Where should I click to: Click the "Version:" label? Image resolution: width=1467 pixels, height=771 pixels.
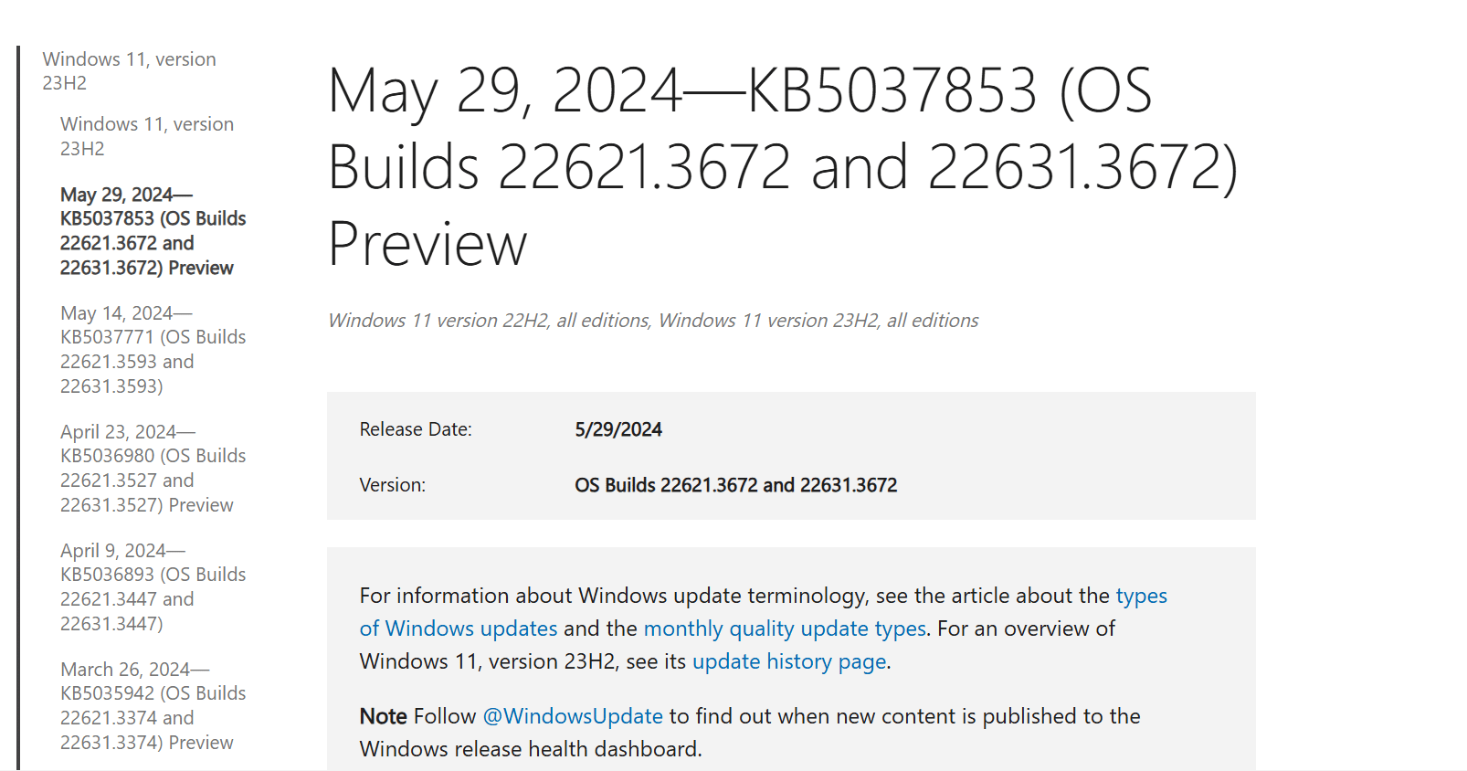point(393,485)
